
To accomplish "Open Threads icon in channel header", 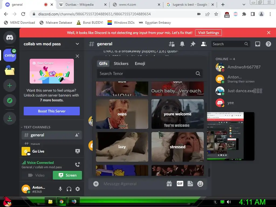I will tap(171, 44).
